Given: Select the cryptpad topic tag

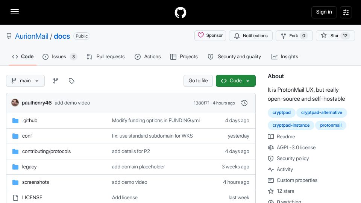Looking at the screenshot, I should [x=281, y=112].
